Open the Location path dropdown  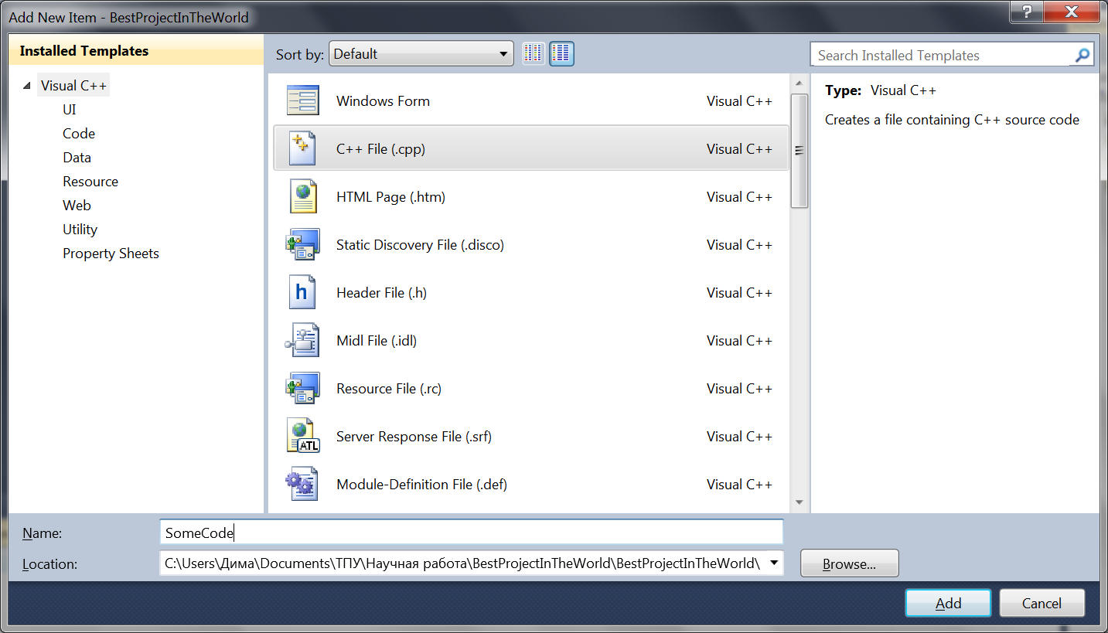click(774, 563)
